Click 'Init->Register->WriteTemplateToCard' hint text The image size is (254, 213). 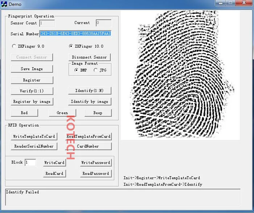coord(162,178)
